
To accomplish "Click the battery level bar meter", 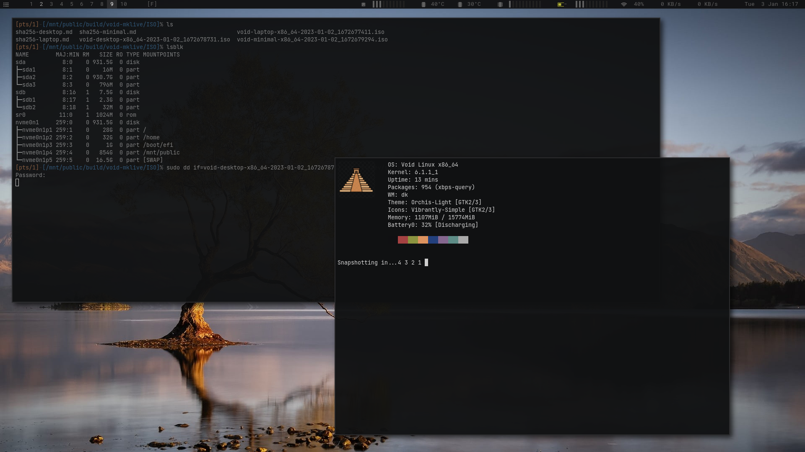I will pos(591,4).
